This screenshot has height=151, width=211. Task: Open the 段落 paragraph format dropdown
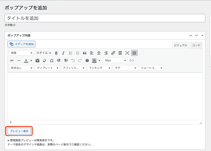[21, 53]
